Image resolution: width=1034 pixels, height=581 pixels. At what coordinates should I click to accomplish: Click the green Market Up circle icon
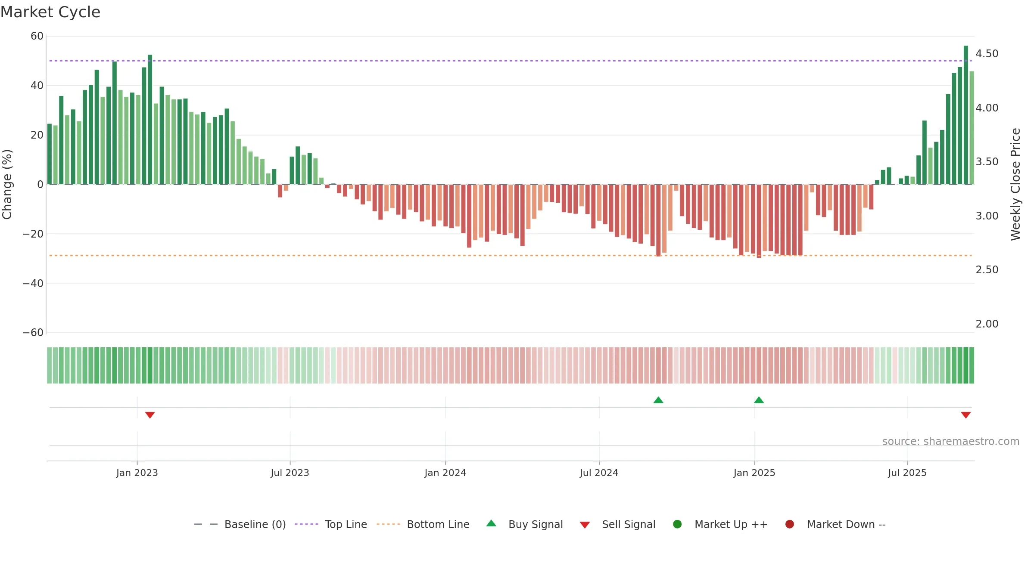[x=677, y=524]
